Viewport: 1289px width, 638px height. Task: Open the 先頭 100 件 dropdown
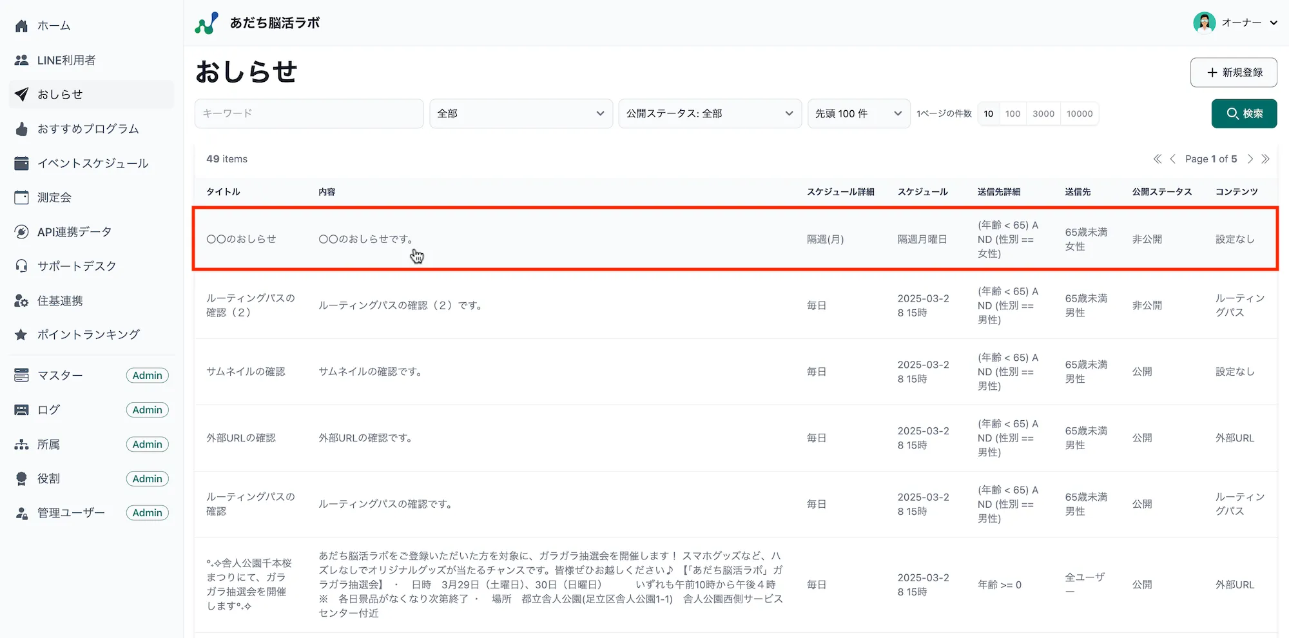[858, 113]
